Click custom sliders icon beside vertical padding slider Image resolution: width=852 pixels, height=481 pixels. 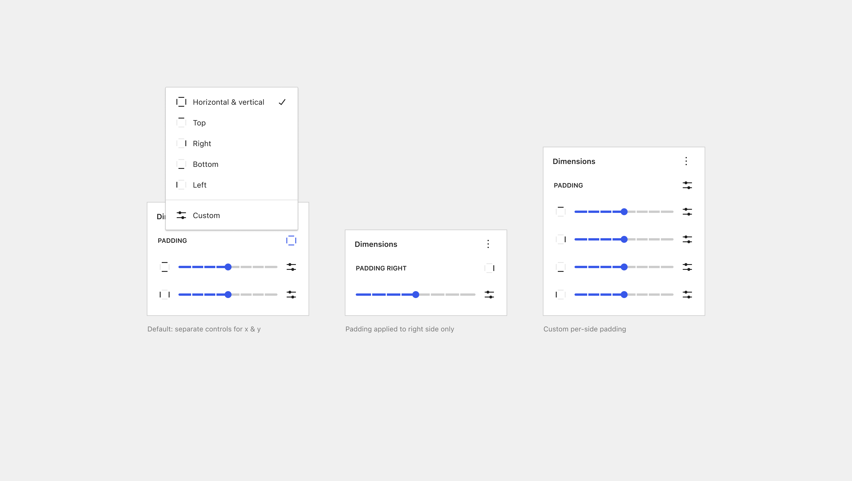291,267
